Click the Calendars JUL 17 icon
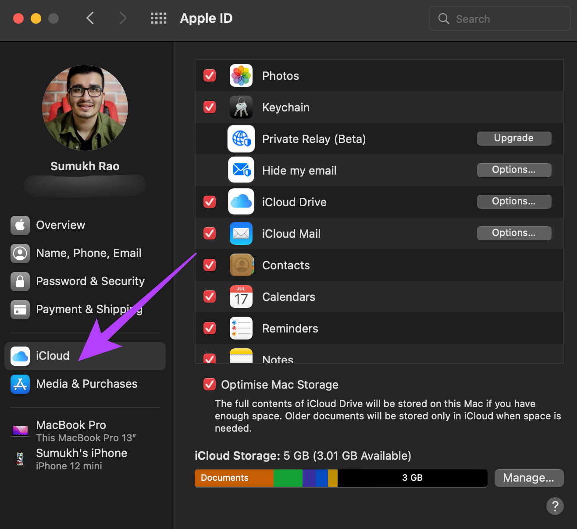Viewport: 577px width, 529px height. [241, 297]
